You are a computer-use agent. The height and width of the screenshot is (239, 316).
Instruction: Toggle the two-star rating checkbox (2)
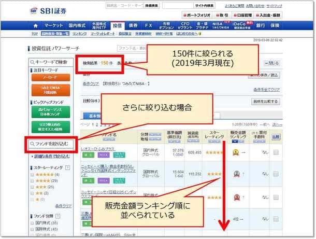pyautogui.click(x=32, y=193)
